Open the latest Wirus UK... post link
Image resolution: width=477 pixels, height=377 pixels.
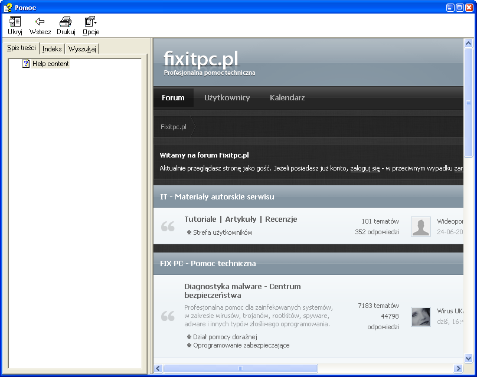point(450,311)
